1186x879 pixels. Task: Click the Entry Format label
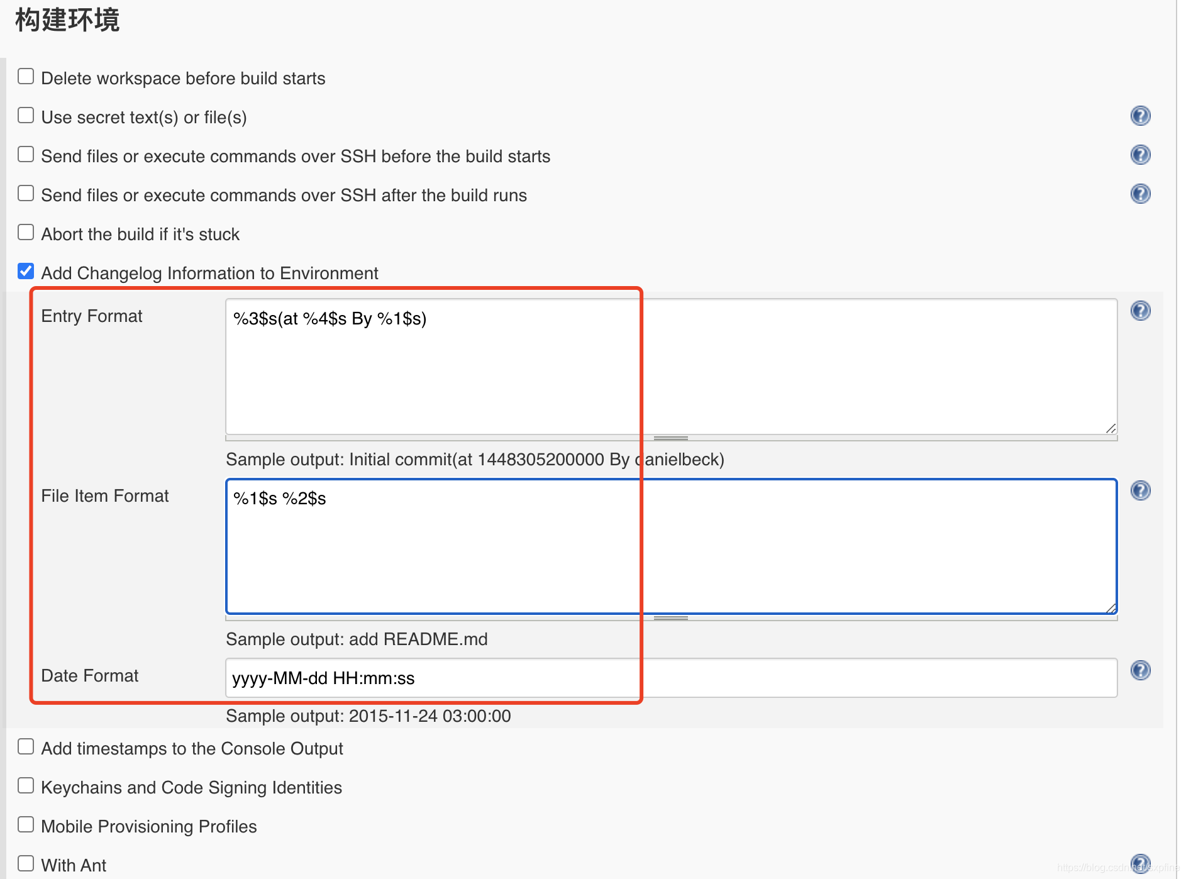coord(92,316)
